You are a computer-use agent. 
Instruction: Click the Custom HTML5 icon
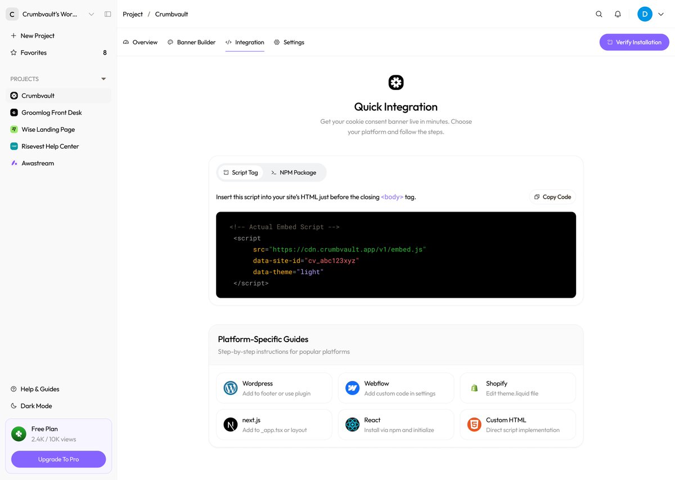coord(474,425)
